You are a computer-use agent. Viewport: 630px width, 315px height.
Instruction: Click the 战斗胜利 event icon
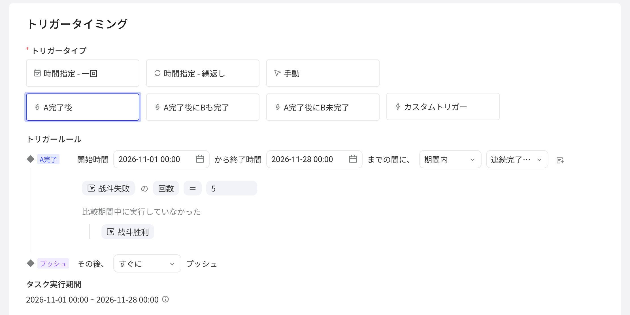coord(110,232)
